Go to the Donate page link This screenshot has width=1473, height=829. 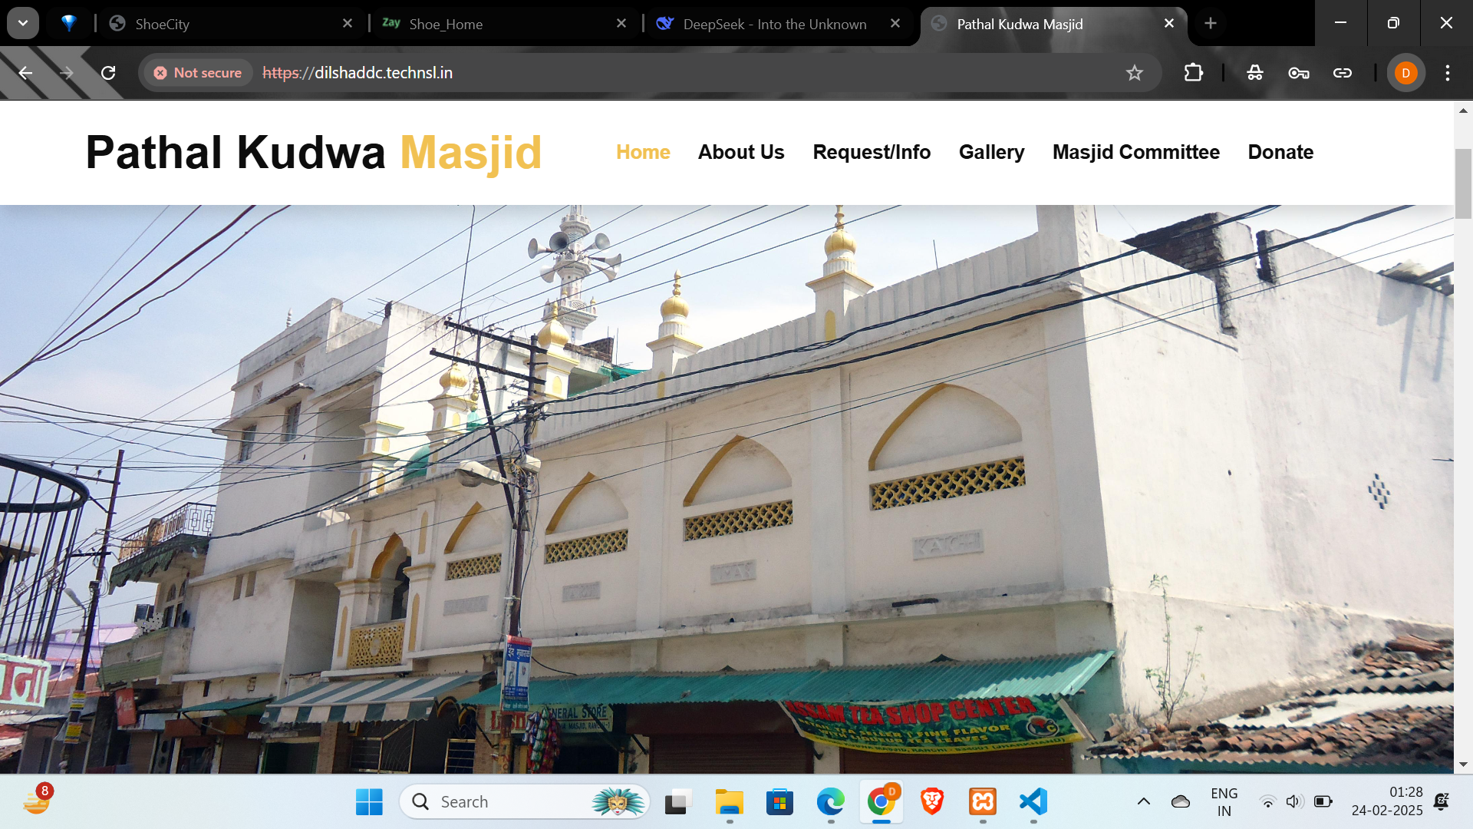coord(1280,152)
